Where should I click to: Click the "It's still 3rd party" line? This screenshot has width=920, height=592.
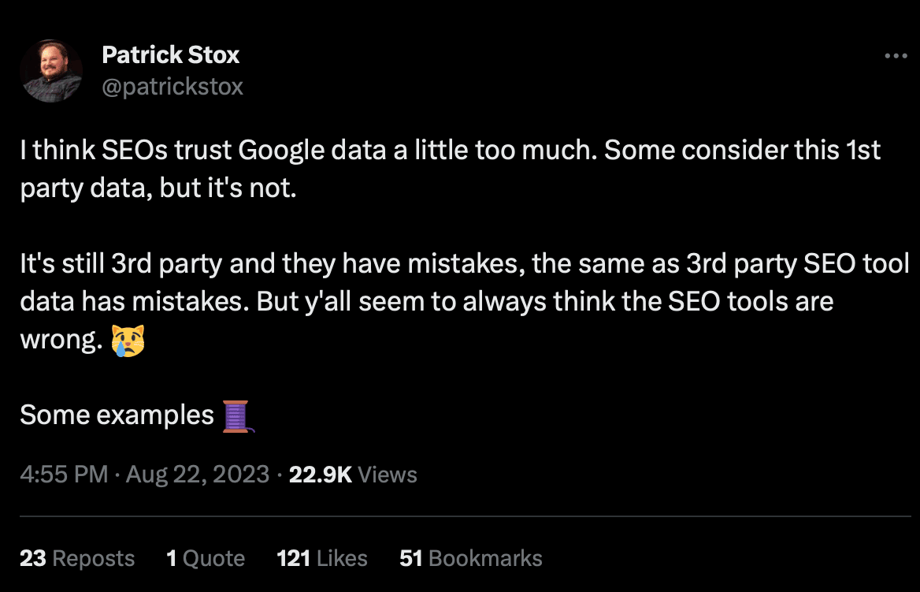point(465,264)
